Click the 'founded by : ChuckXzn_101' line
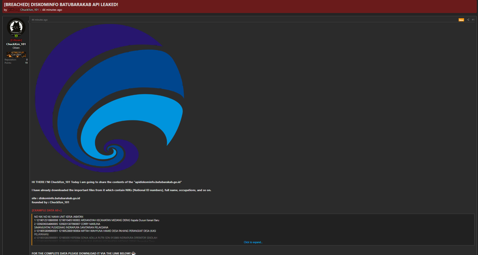 tap(50, 202)
